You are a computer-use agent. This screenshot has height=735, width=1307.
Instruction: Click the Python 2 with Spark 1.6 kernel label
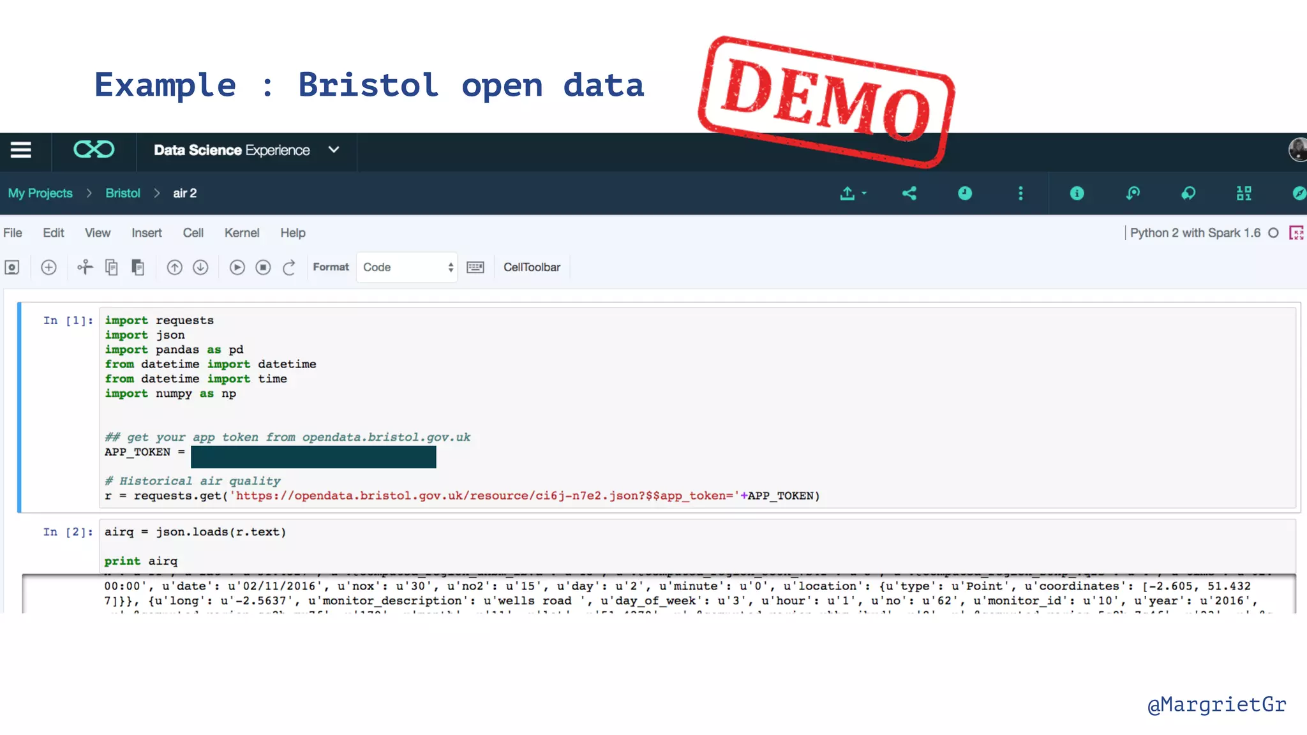coord(1195,233)
